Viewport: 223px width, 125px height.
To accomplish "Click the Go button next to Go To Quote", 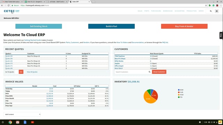I will point(21,72).
